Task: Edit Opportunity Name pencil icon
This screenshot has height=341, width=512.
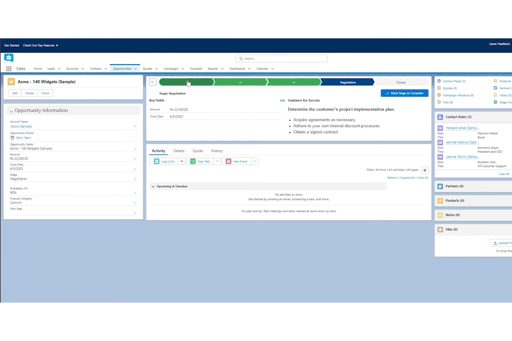Action: point(135,149)
